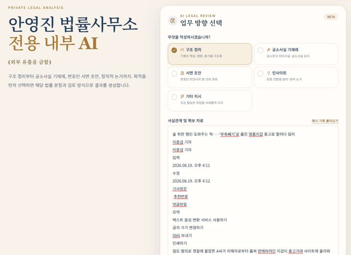Click the list icon beside 구조 정리

[182, 50]
